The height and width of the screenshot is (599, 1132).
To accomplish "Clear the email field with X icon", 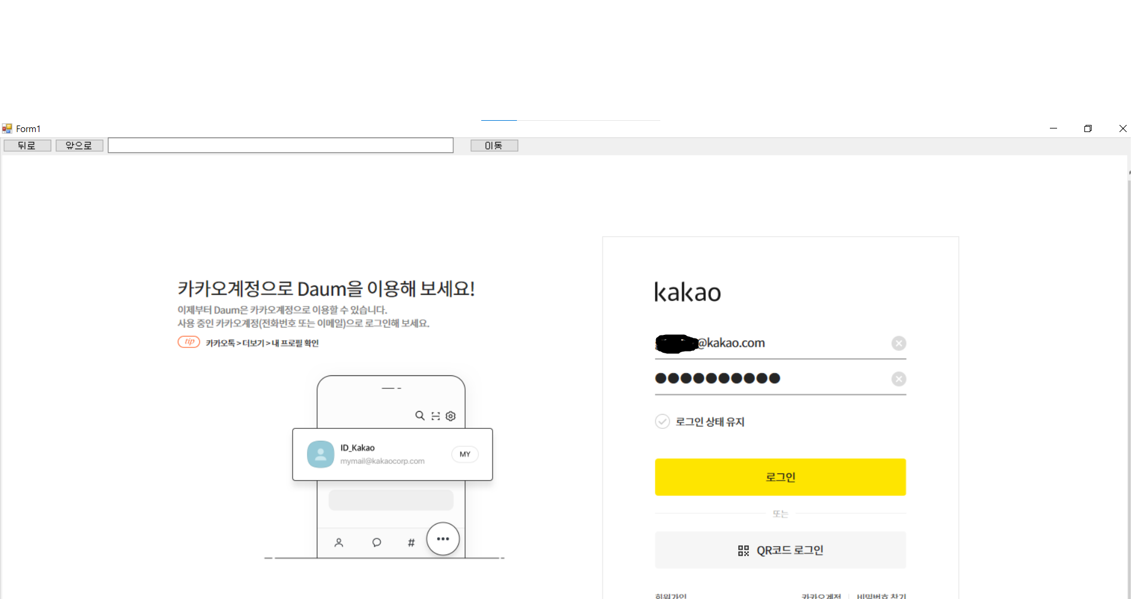I will [899, 343].
